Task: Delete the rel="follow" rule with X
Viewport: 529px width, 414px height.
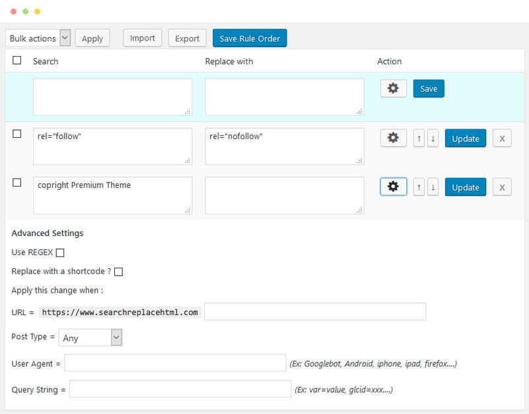Action: coord(502,138)
